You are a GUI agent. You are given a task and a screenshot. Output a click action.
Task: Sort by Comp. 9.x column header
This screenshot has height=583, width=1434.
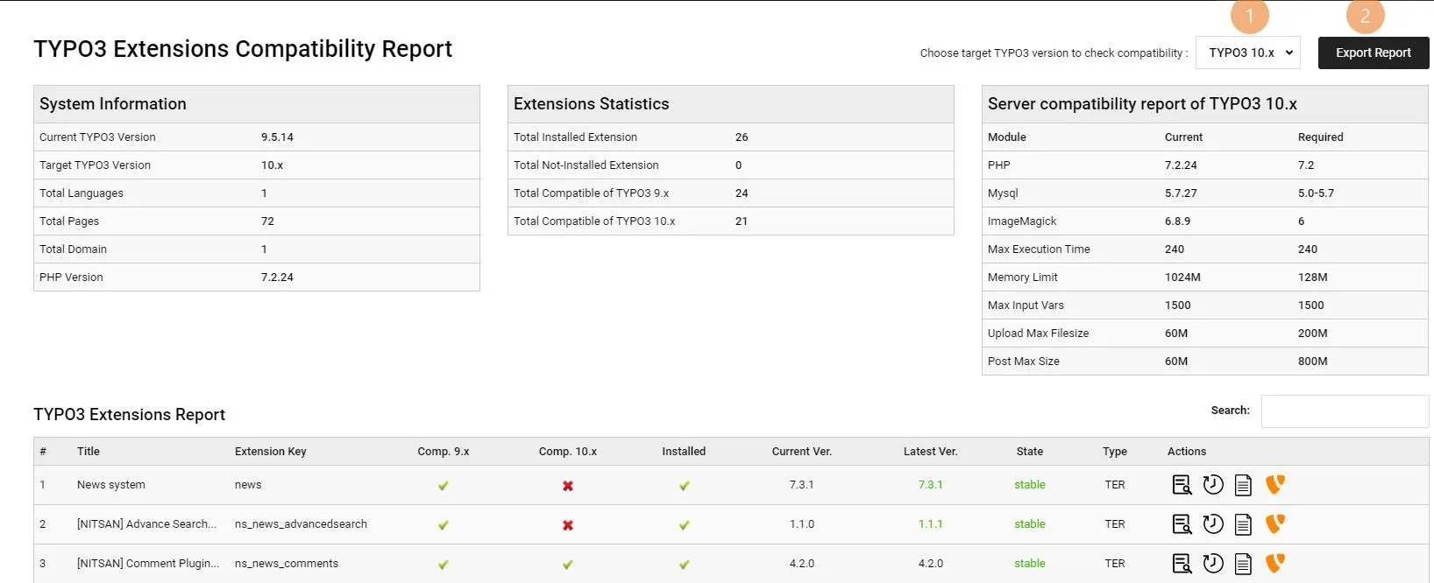click(444, 452)
